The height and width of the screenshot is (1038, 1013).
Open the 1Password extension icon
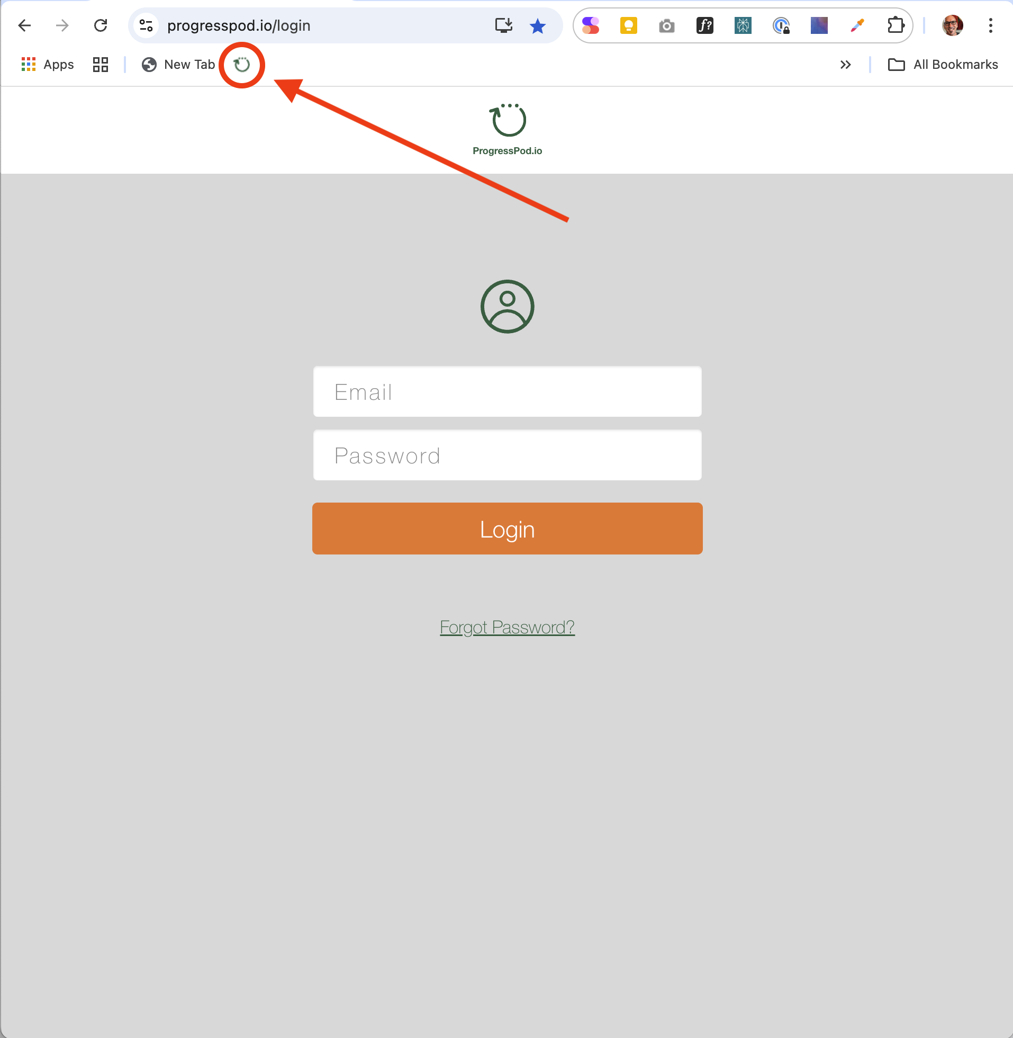781,25
